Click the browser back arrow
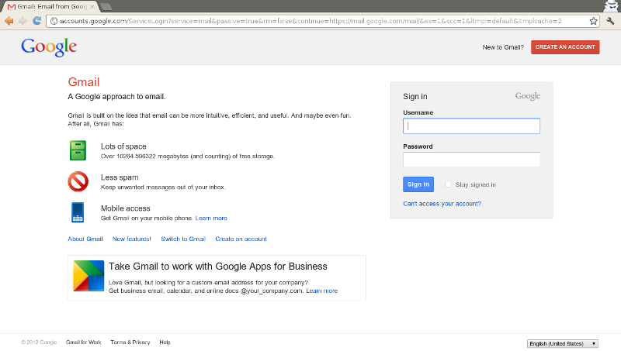The width and height of the screenshot is (621, 351). point(9,21)
